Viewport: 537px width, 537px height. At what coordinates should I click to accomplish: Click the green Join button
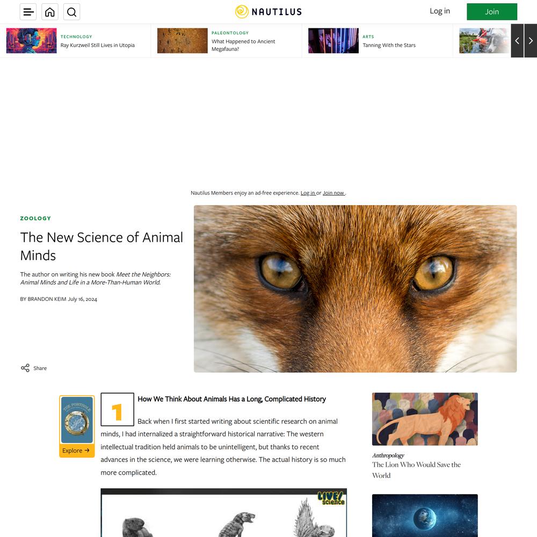click(x=492, y=12)
